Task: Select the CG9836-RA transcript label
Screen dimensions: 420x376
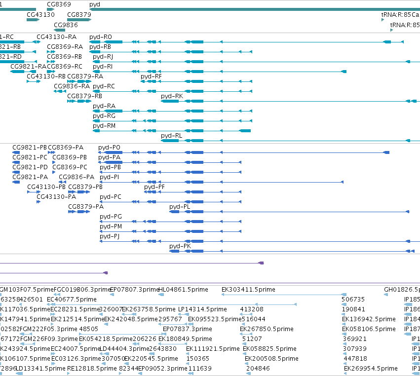Action: [x=72, y=86]
